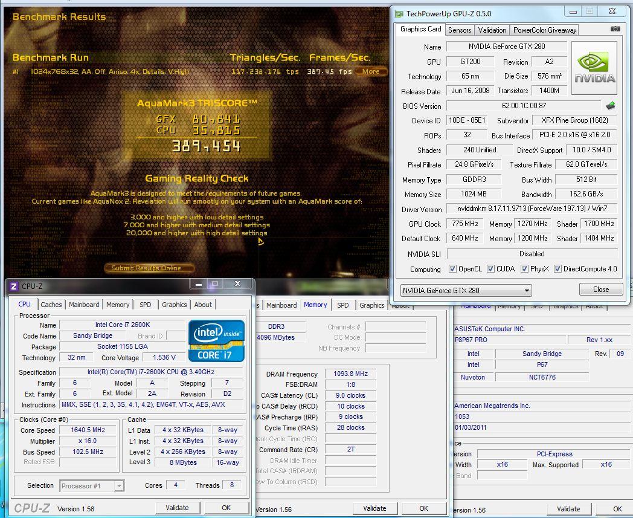The image size is (633, 518).
Task: Click OK in the middle CPU-Z window
Action: (x=423, y=508)
